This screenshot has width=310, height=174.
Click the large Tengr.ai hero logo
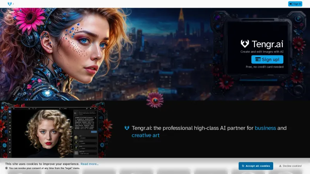tap(262, 44)
